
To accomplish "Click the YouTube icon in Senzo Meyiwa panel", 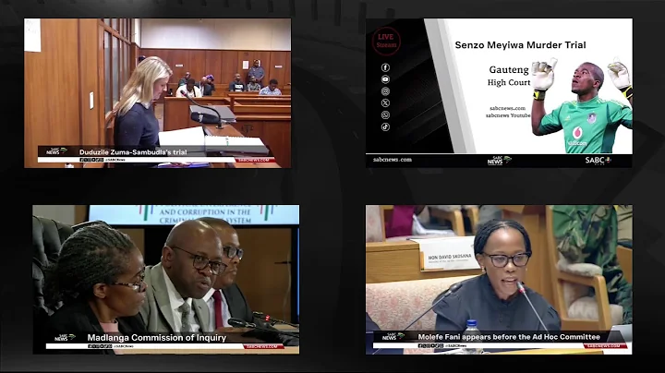I will [x=385, y=79].
